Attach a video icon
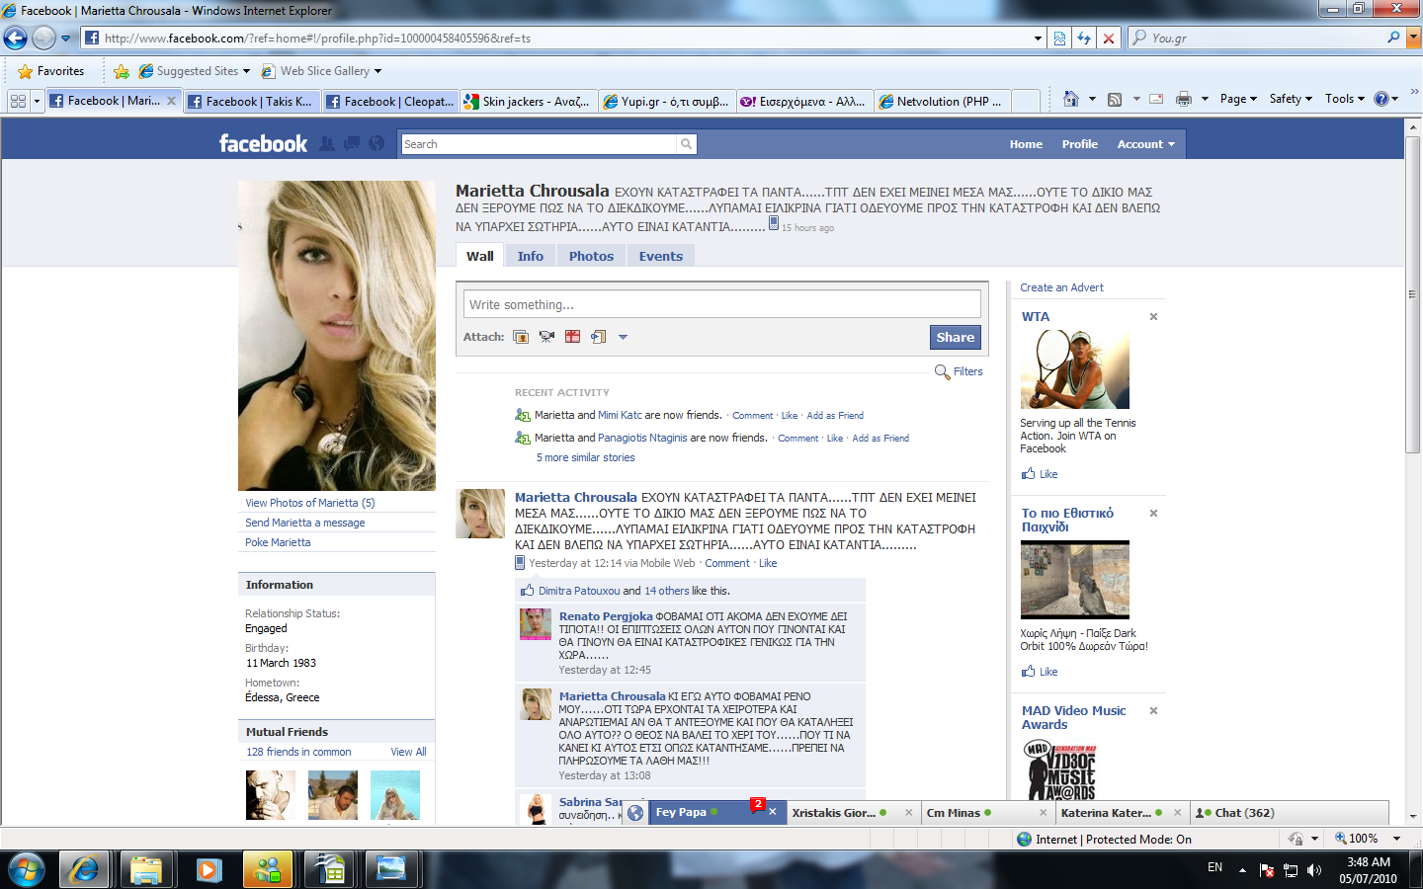1423x889 pixels. (x=546, y=337)
